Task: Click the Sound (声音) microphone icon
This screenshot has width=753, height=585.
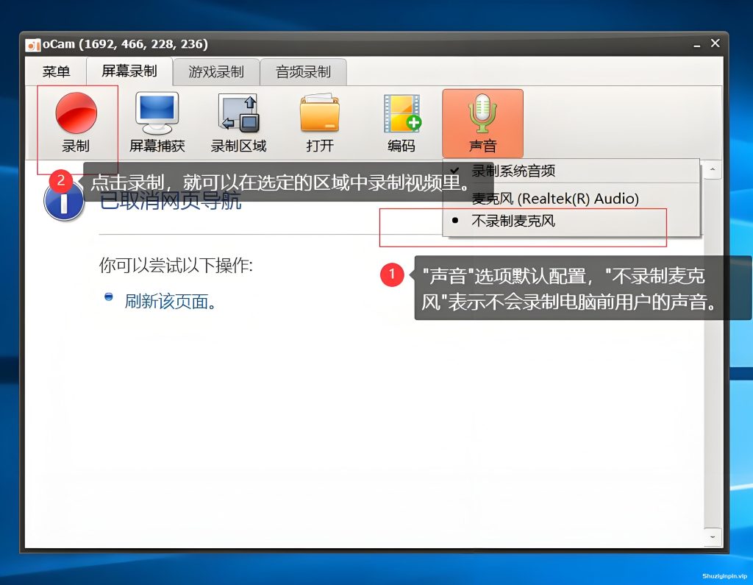Action: coord(482,123)
